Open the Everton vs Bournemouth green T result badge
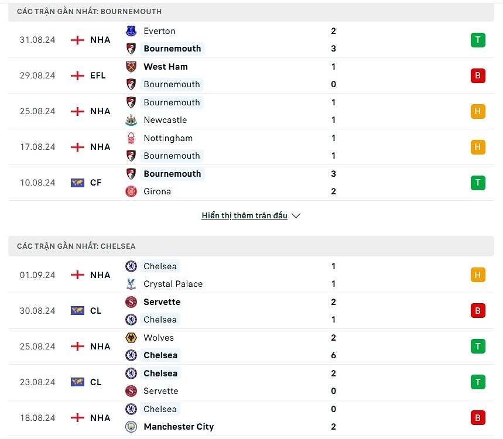The width and height of the screenshot is (503, 439). click(478, 40)
